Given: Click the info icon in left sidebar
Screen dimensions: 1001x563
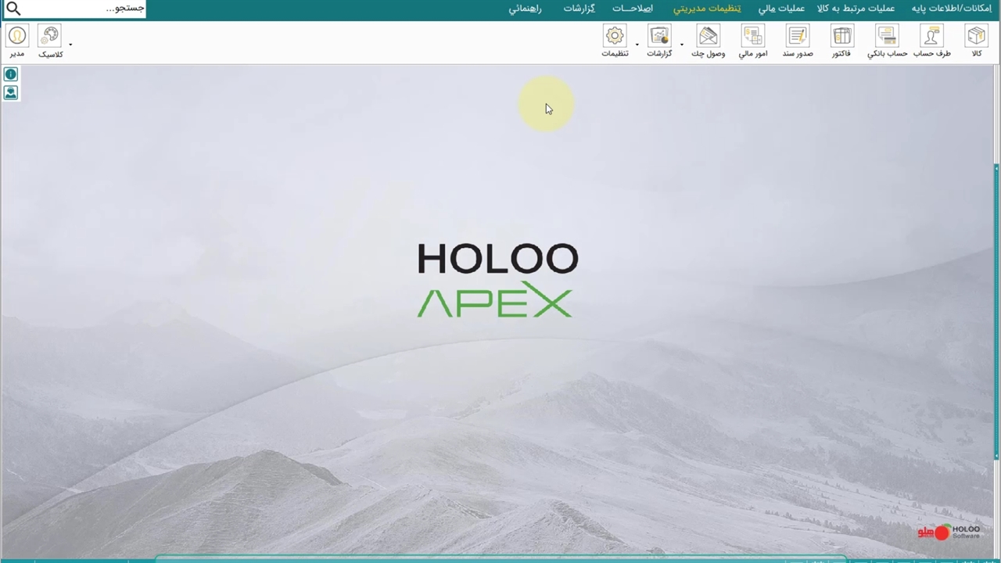Looking at the screenshot, I should [11, 74].
